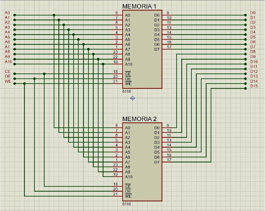
Task: Pick the D15 terminal at the right edge
Action: pyautogui.click(x=254, y=86)
